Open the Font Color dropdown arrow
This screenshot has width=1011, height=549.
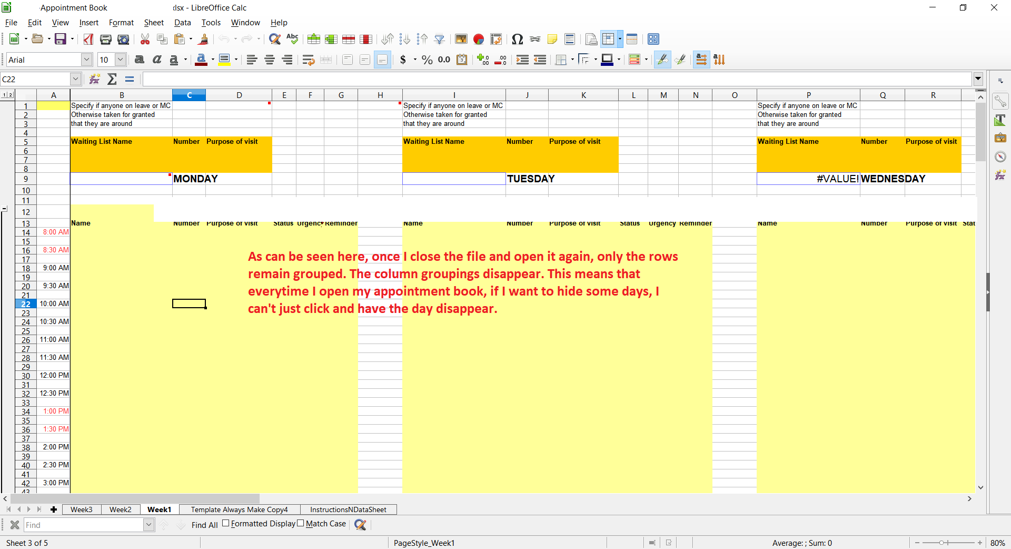(x=213, y=60)
